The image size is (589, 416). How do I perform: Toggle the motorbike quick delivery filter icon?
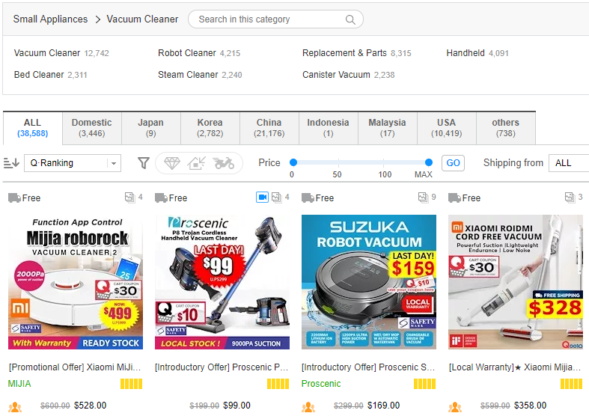pos(224,163)
